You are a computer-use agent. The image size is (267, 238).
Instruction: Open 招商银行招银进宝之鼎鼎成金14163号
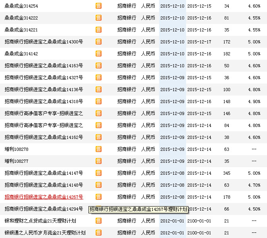click(x=44, y=66)
